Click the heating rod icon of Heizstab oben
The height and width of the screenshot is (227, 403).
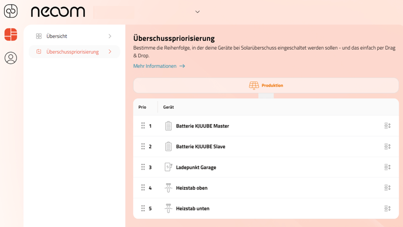[168, 188]
